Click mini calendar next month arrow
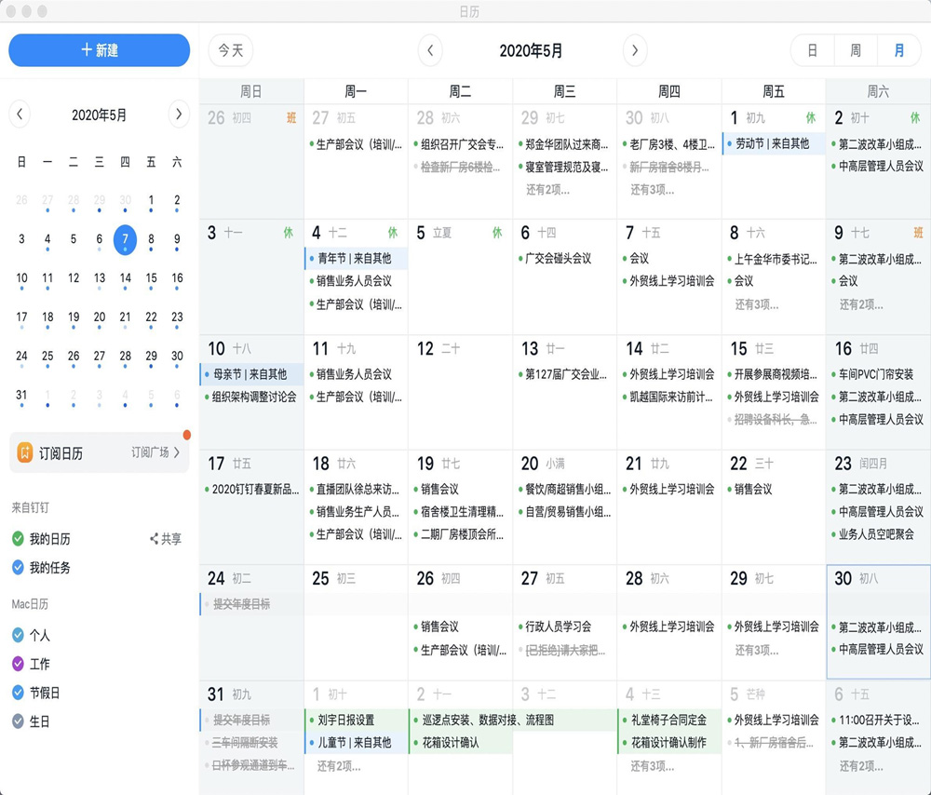The image size is (931, 795). pyautogui.click(x=179, y=115)
